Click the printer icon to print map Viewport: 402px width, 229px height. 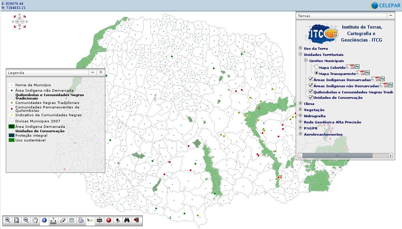point(81,220)
